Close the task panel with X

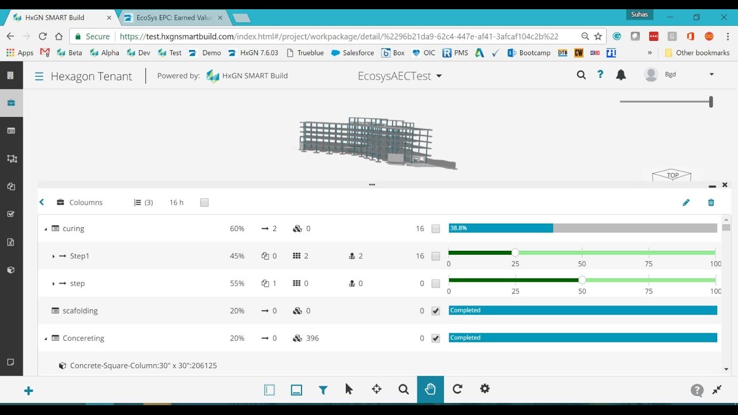click(725, 185)
